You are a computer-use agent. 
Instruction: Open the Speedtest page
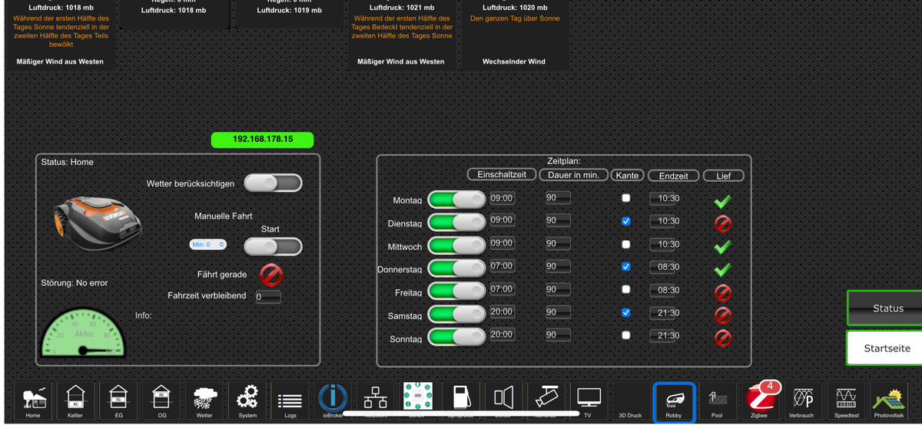point(846,401)
